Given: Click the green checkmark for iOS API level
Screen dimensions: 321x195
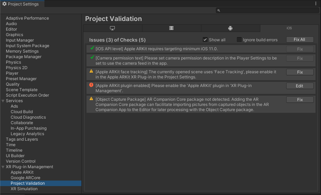Looking at the screenshot, I should 92,48.
